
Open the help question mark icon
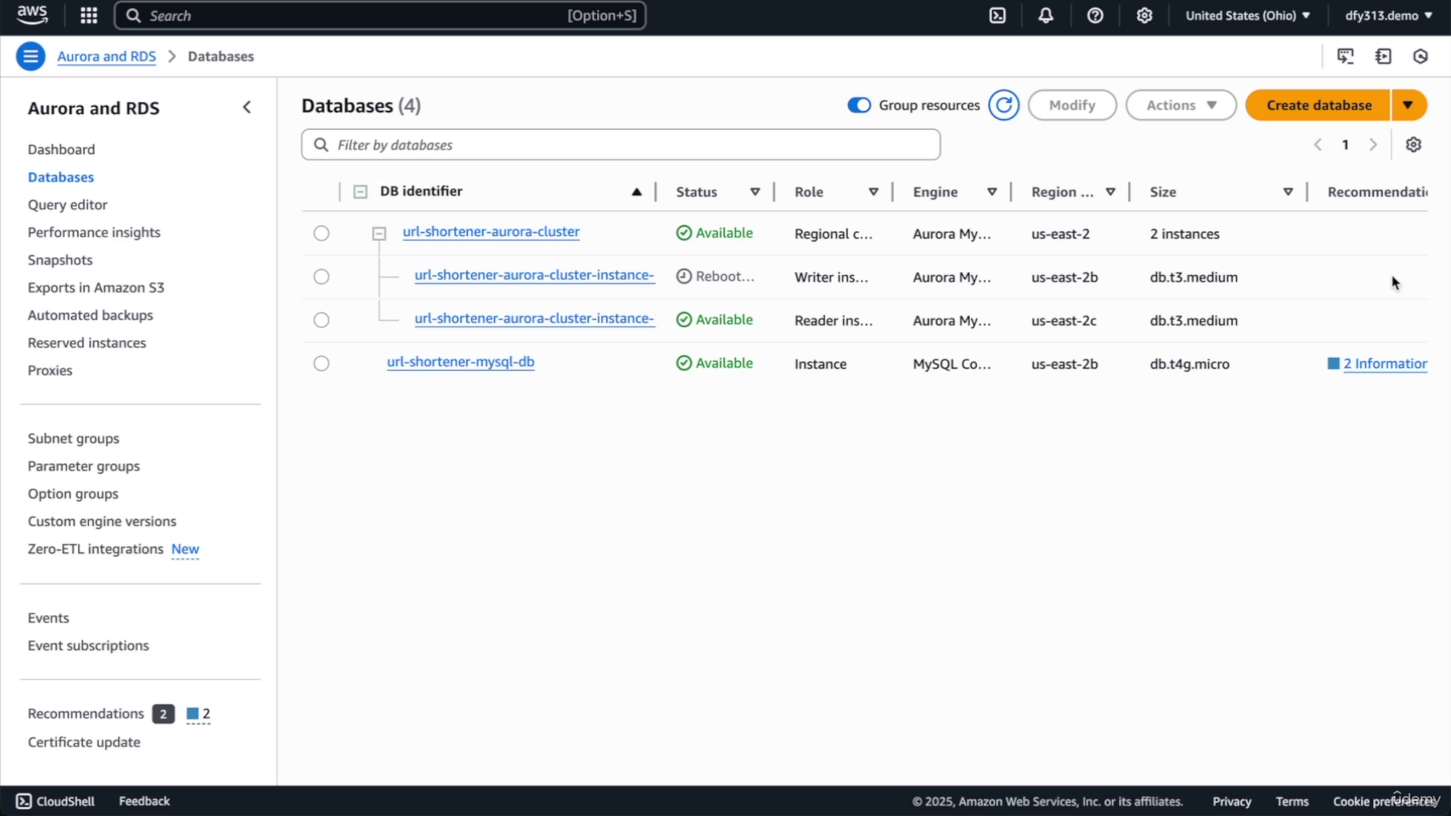(1095, 16)
